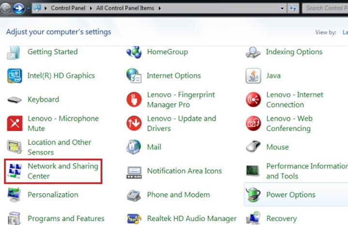Viewport: 348px width, 225px height.
Task: Open the Getting Started icon
Action: (x=14, y=53)
